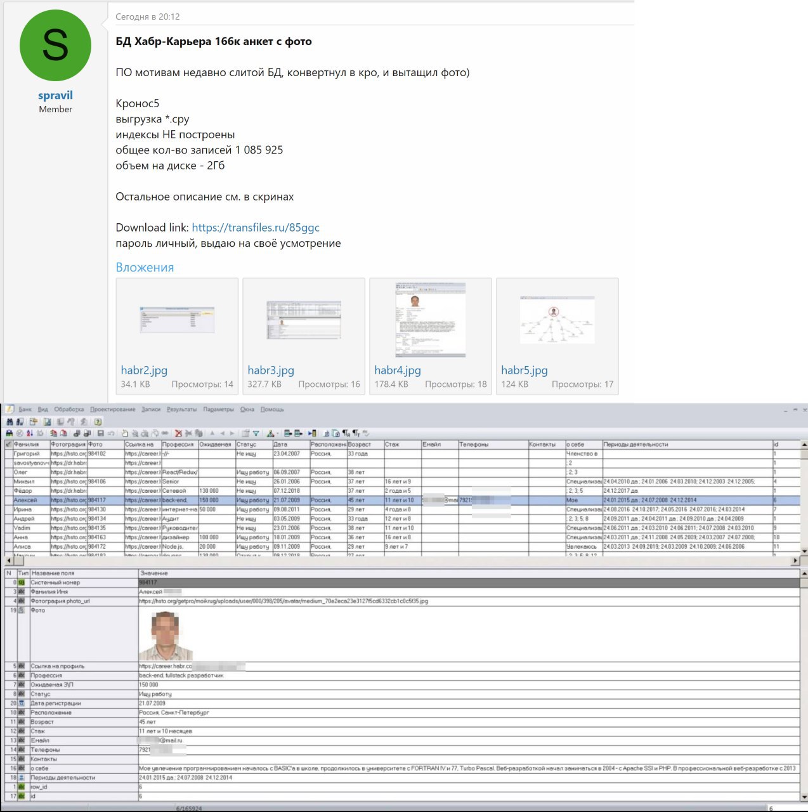
Task: Click the Профессия column header
Action: click(x=179, y=444)
